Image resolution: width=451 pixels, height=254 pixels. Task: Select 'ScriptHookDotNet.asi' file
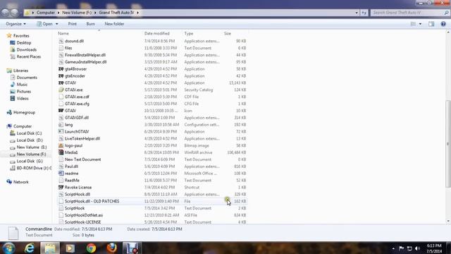click(x=152, y=215)
